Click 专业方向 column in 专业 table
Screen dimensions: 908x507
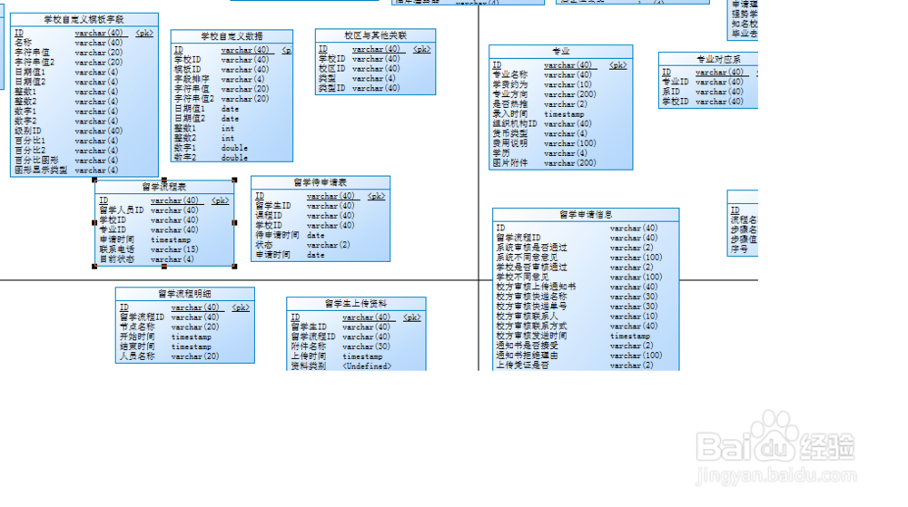[510, 94]
